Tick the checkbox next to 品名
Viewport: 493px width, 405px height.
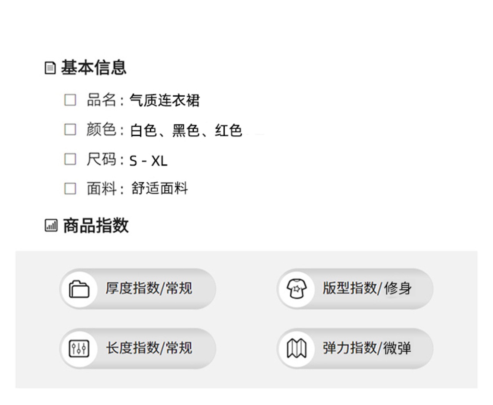pos(70,100)
